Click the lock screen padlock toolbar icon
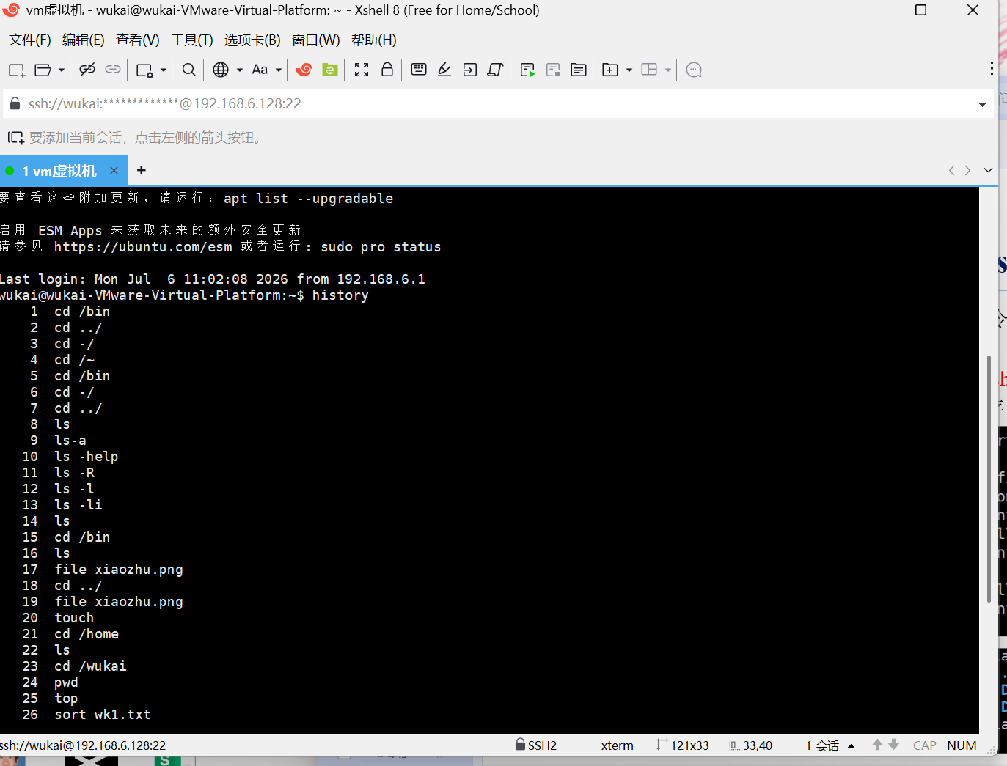 pos(387,70)
